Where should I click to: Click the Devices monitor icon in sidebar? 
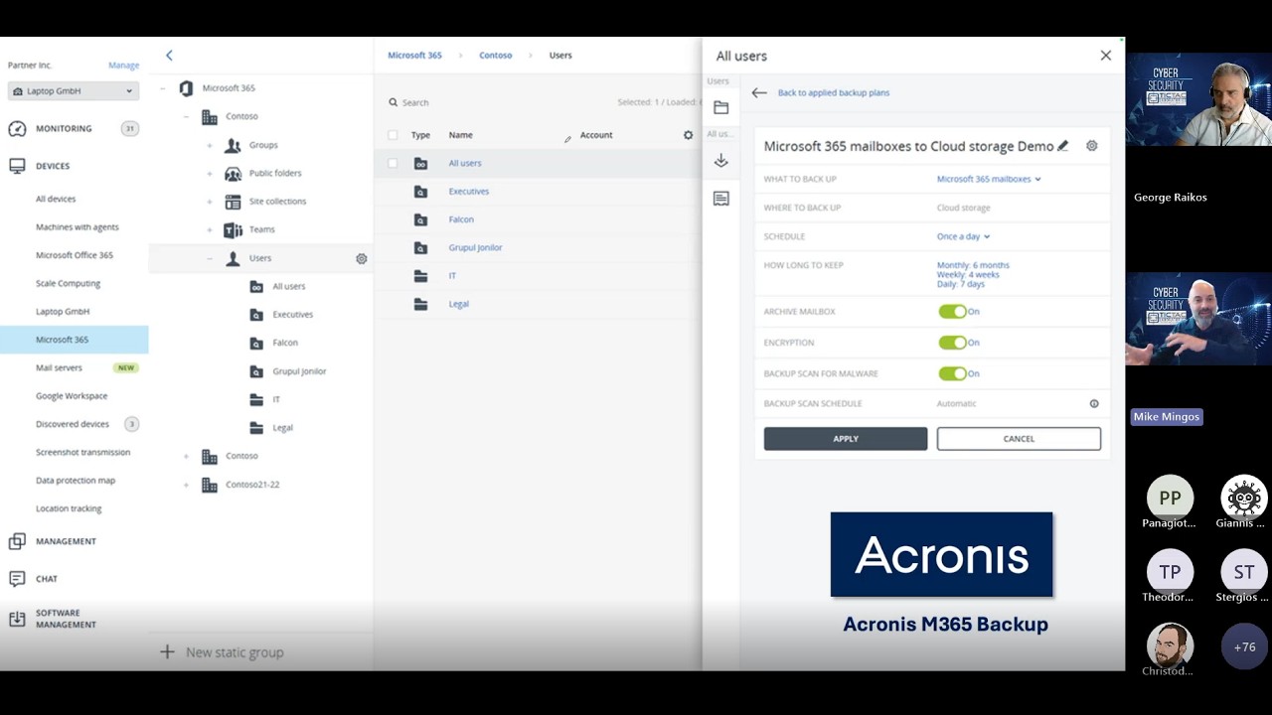(17, 166)
